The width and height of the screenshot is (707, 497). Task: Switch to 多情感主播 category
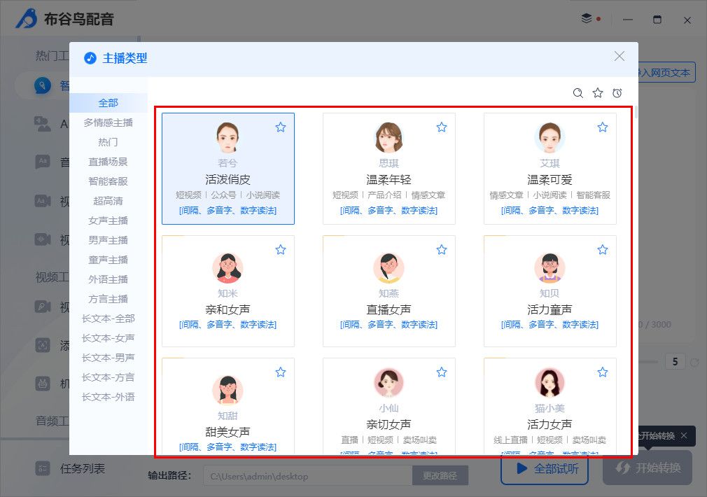108,122
